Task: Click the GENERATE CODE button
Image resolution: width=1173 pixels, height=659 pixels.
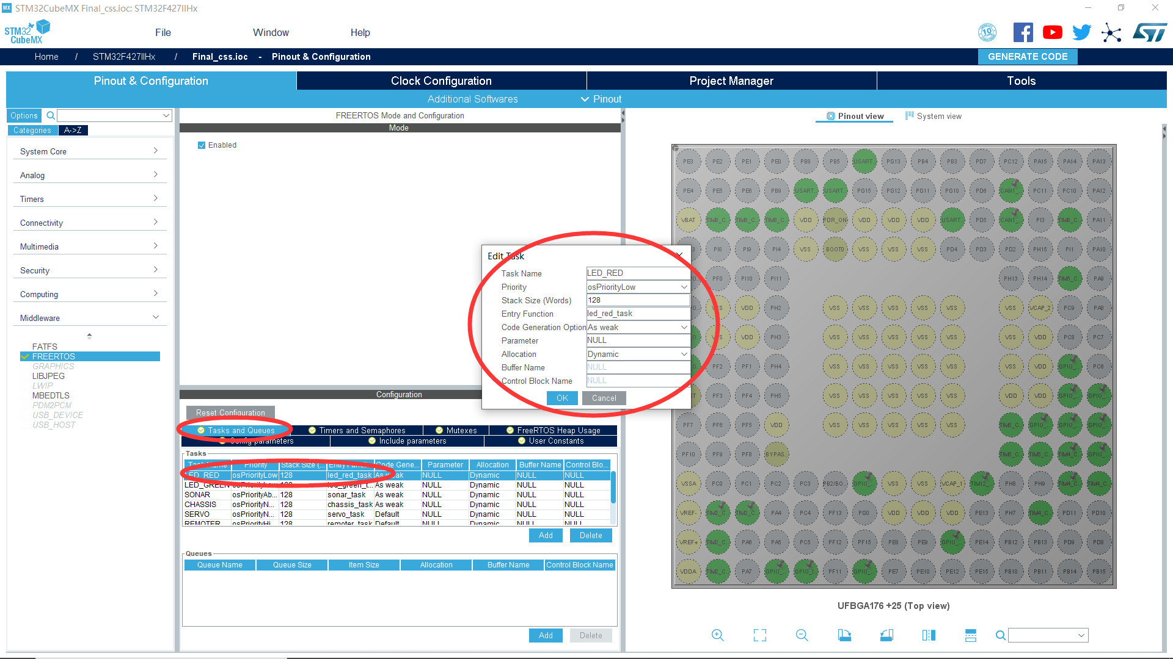Action: (x=1028, y=56)
